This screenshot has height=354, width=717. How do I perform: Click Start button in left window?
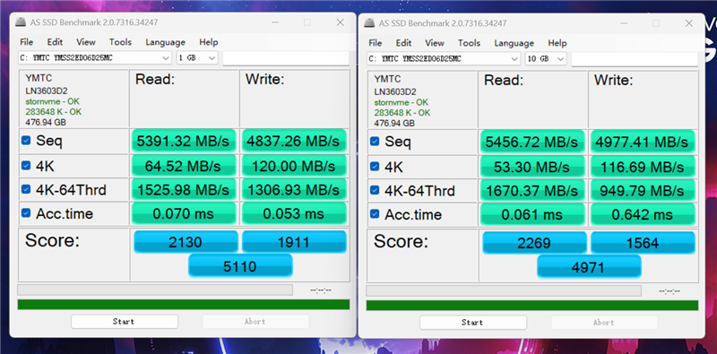pyautogui.click(x=124, y=322)
